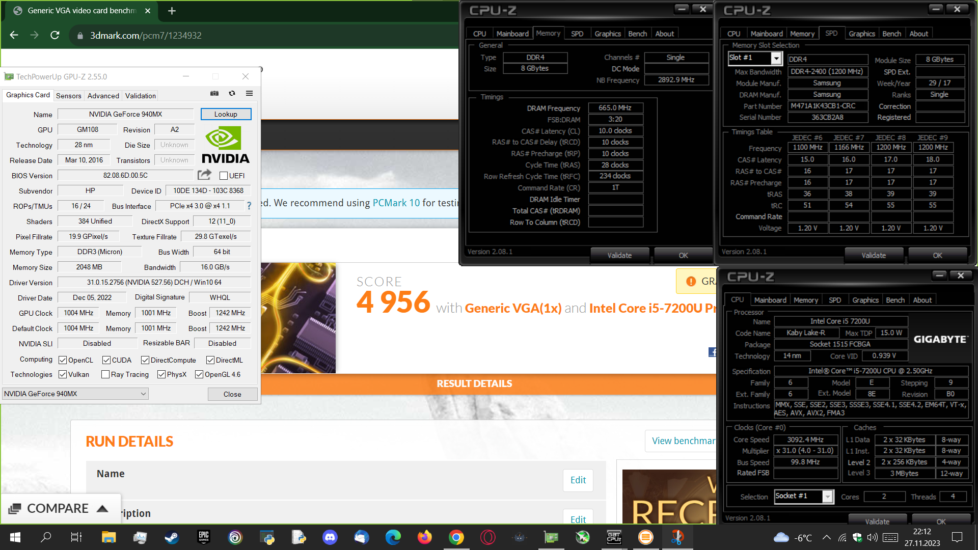
Task: Open the GPU selection dropdown in GPU-Z
Action: click(75, 394)
